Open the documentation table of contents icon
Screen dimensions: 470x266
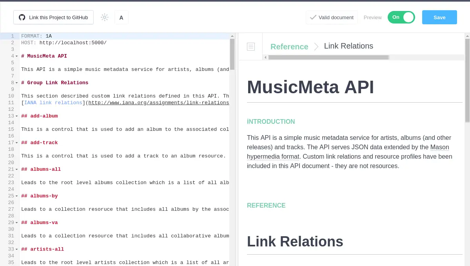coord(251,46)
